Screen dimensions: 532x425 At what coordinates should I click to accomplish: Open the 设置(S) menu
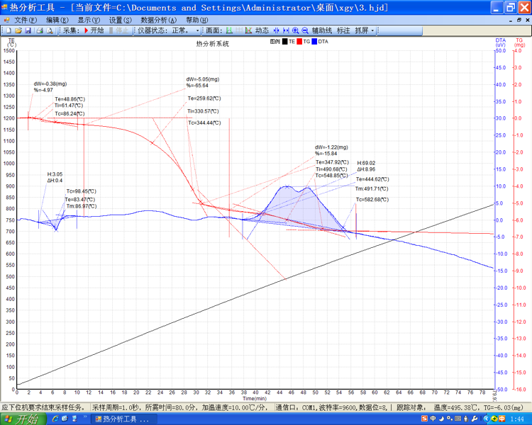click(x=120, y=20)
